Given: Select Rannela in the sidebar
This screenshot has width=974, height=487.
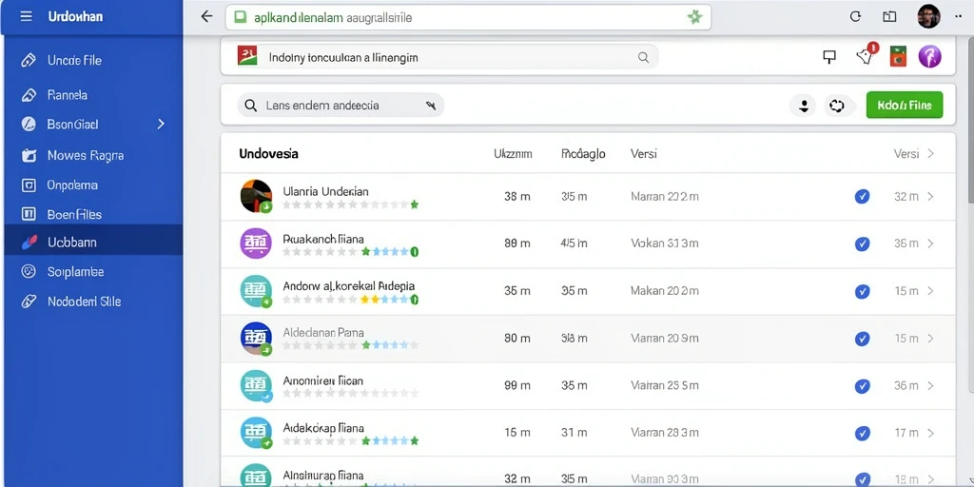Looking at the screenshot, I should 93,95.
